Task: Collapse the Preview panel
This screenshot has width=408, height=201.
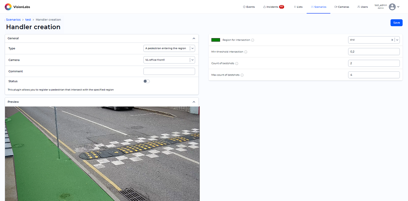Action: pos(194,102)
